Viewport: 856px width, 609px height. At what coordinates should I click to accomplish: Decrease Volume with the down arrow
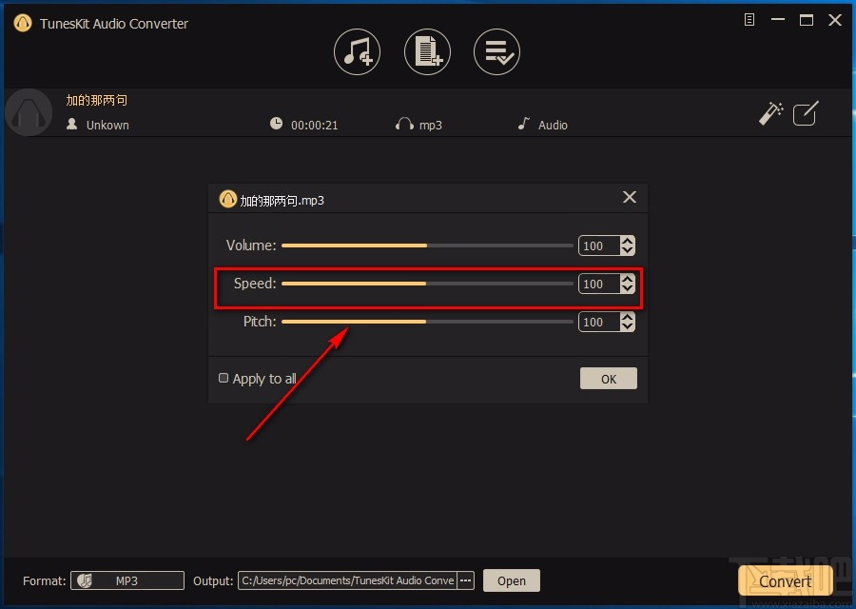point(628,250)
